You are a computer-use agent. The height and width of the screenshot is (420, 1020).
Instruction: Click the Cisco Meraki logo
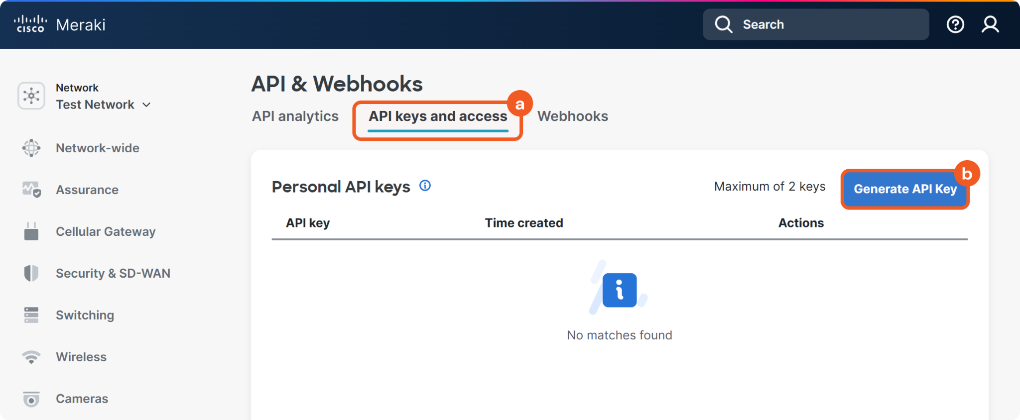click(60, 24)
